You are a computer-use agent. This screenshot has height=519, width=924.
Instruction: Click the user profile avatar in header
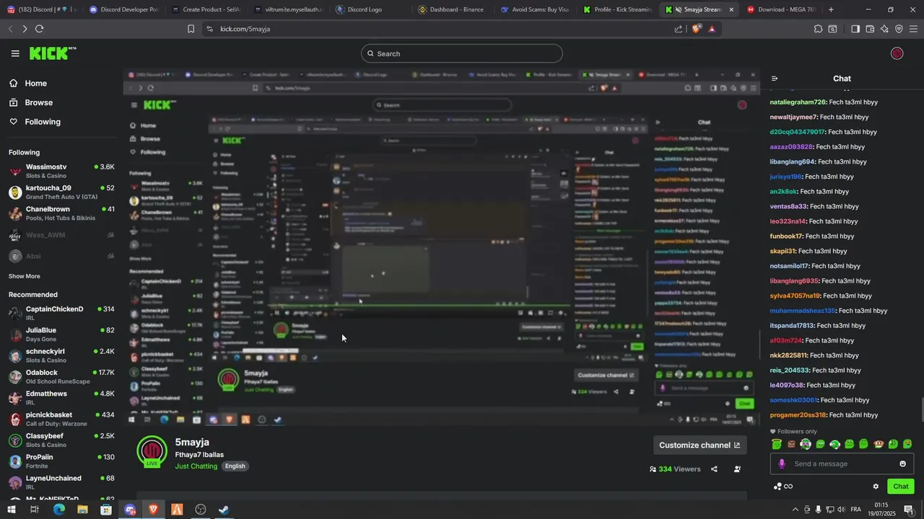click(897, 53)
